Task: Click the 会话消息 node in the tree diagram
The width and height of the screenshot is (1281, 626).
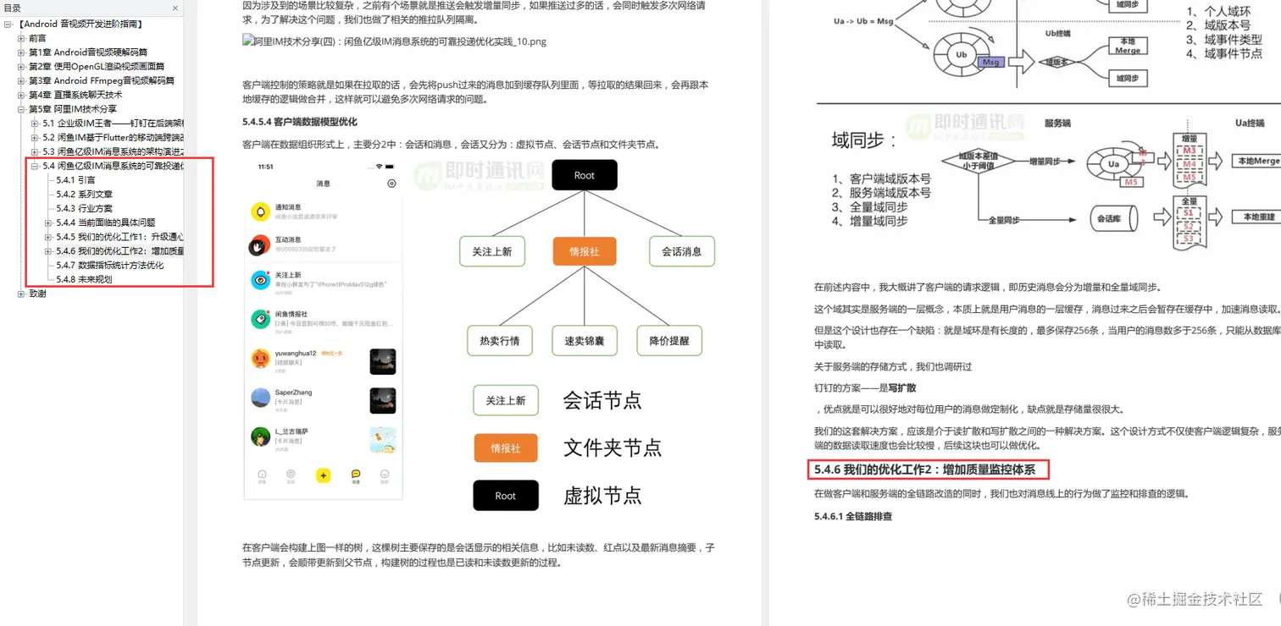Action: (682, 251)
